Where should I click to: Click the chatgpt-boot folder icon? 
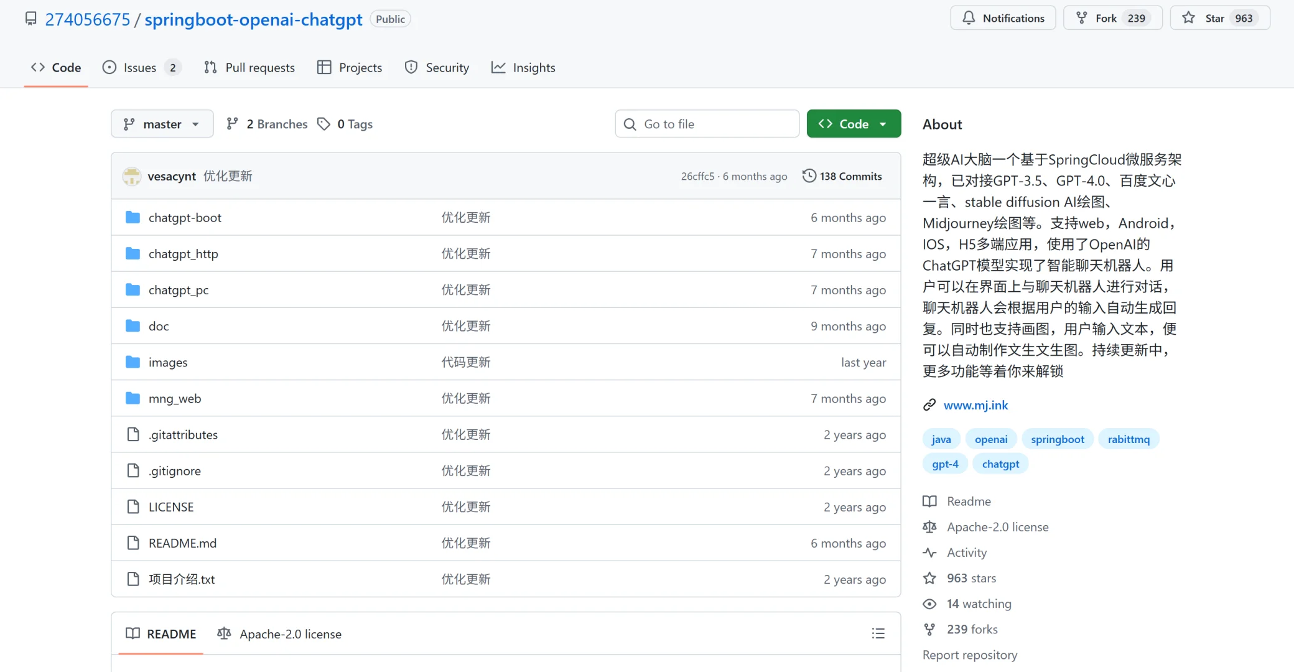tap(133, 217)
